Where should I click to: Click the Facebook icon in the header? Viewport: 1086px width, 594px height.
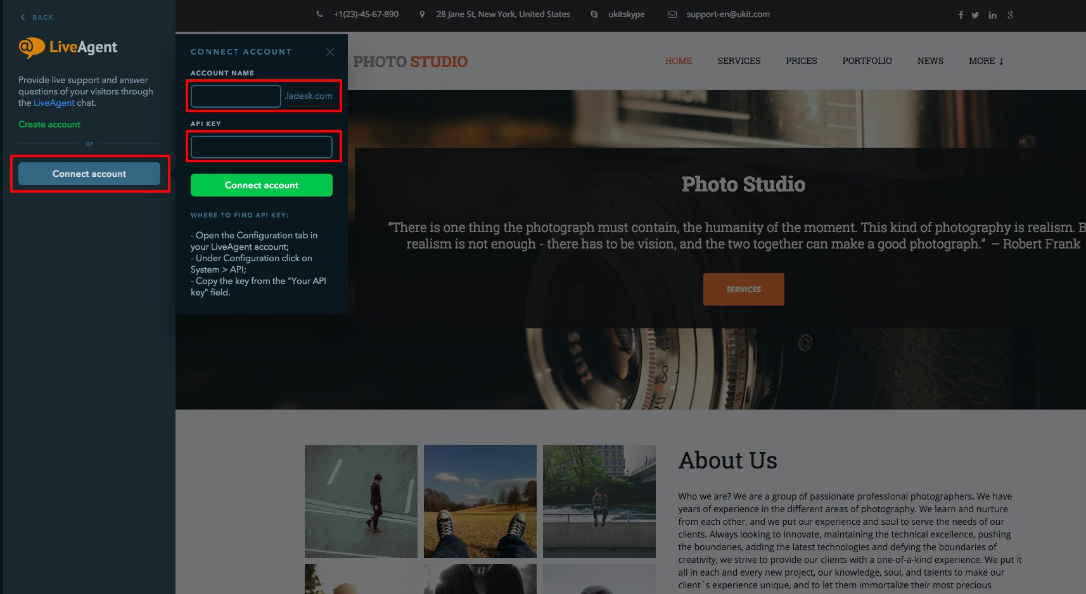pos(961,15)
